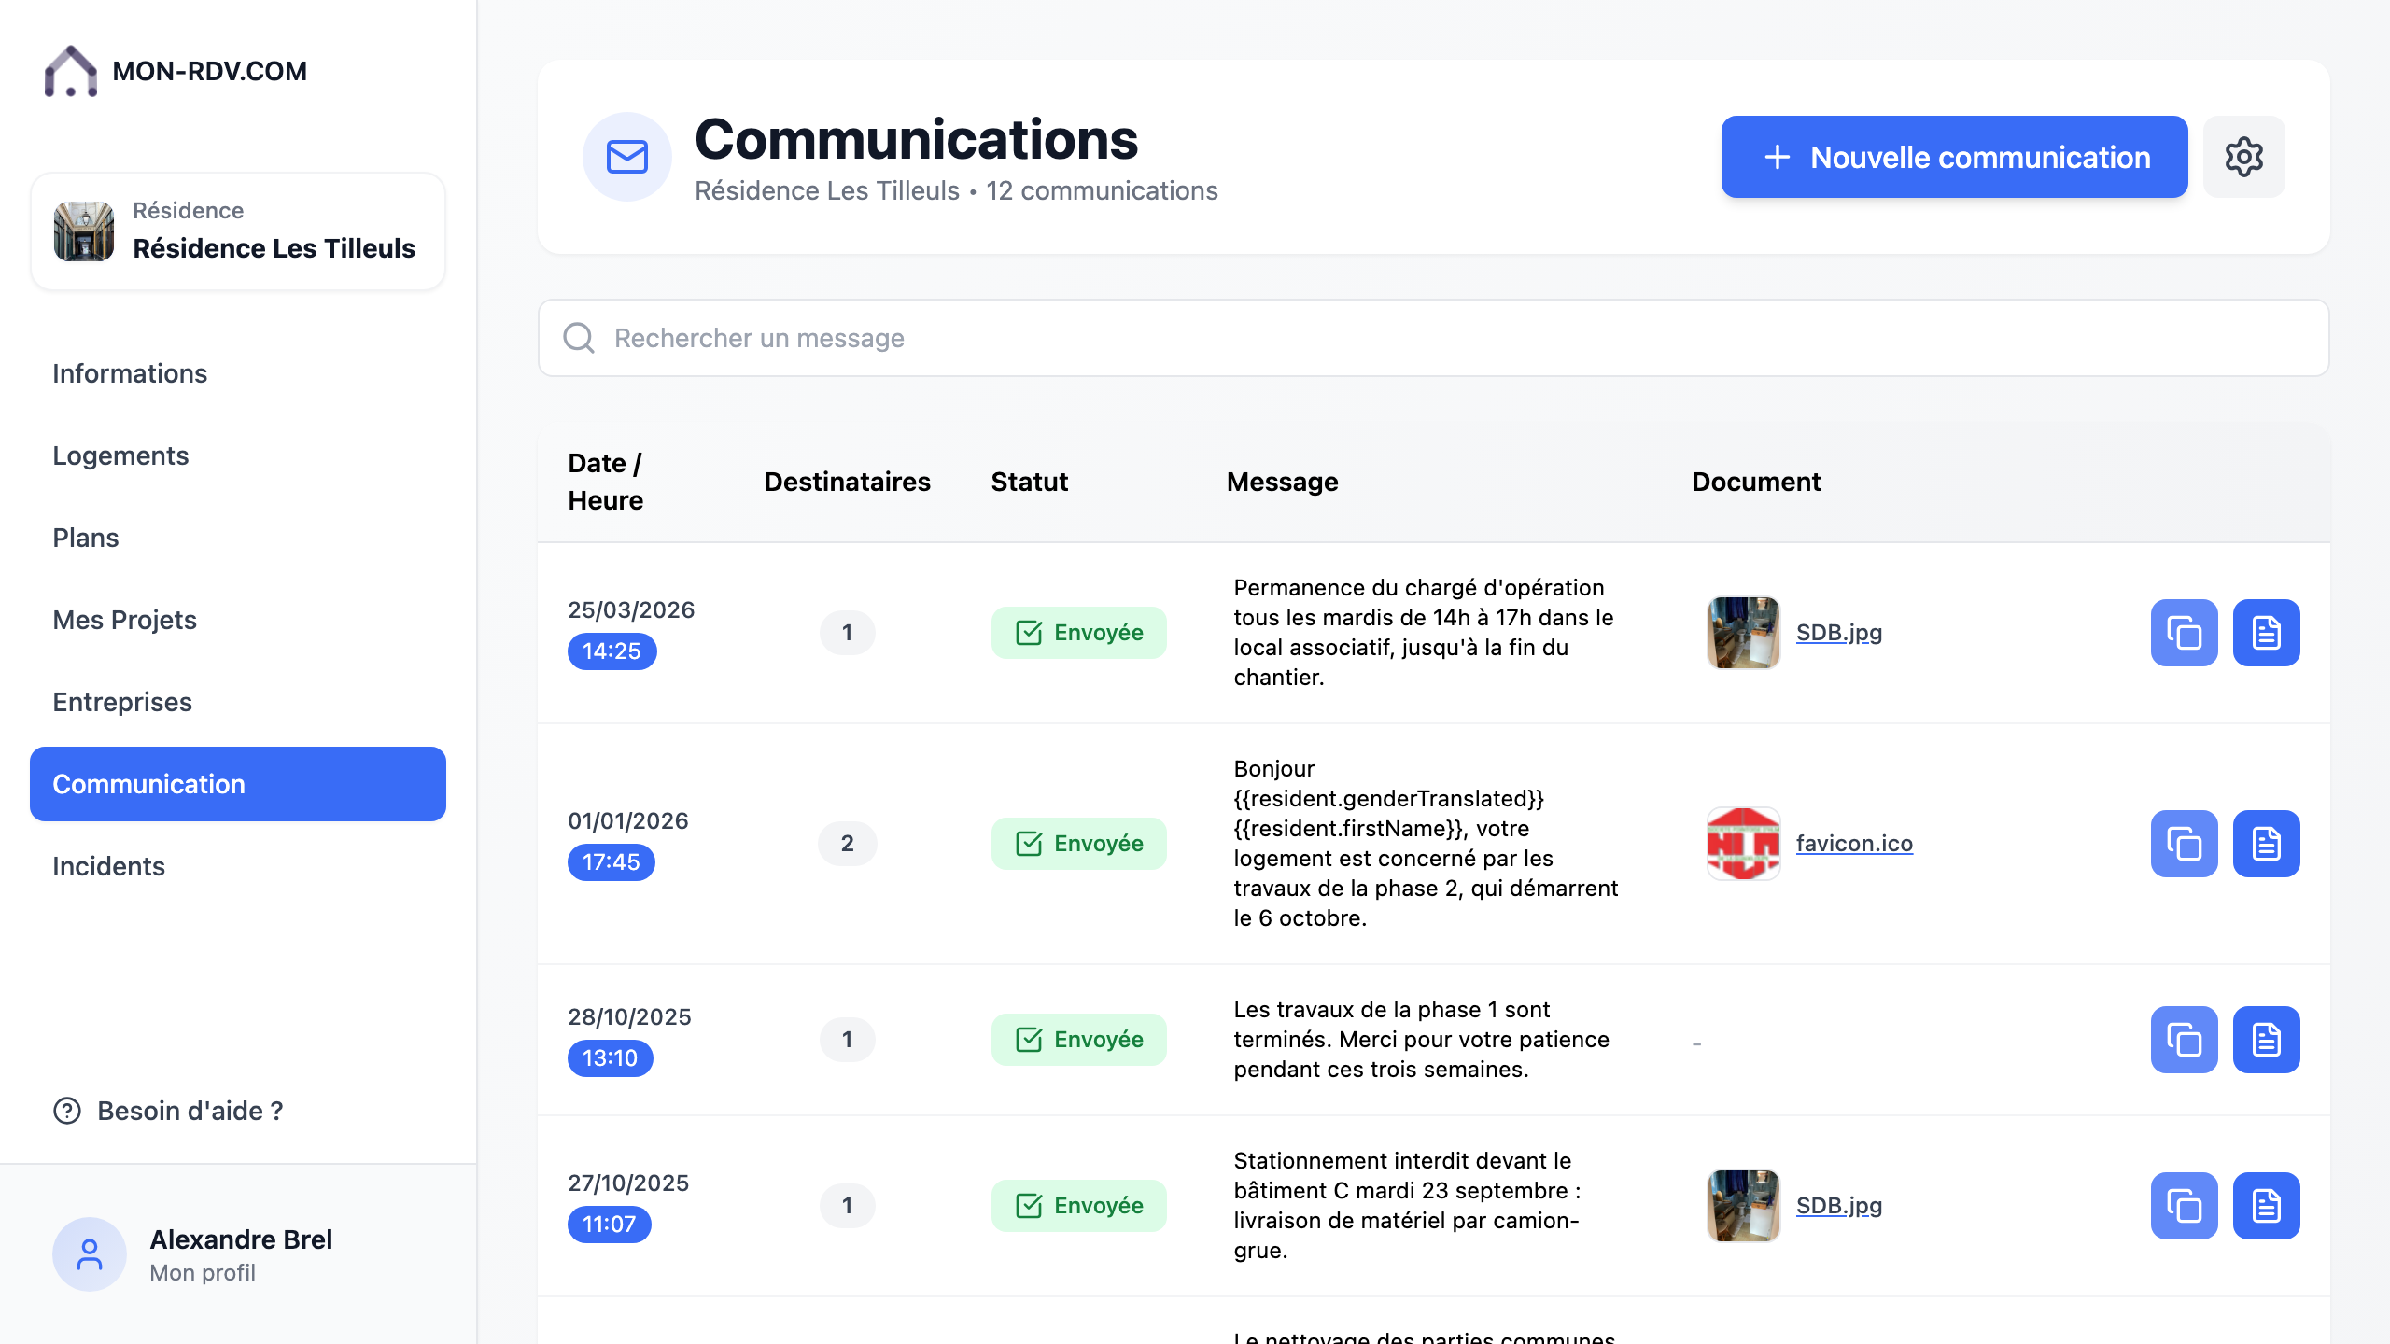Duplicate the 25/03/2026 communication
Viewport: 2390px width, 1344px height.
click(x=2184, y=633)
